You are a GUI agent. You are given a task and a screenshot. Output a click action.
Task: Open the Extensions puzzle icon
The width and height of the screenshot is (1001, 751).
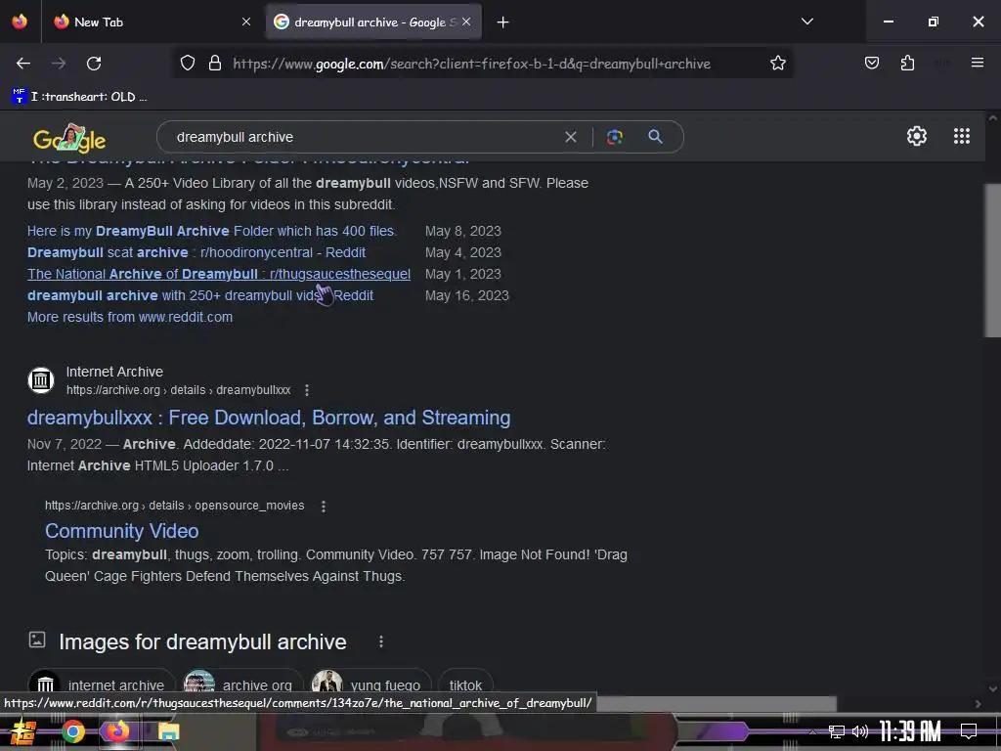pyautogui.click(x=907, y=64)
